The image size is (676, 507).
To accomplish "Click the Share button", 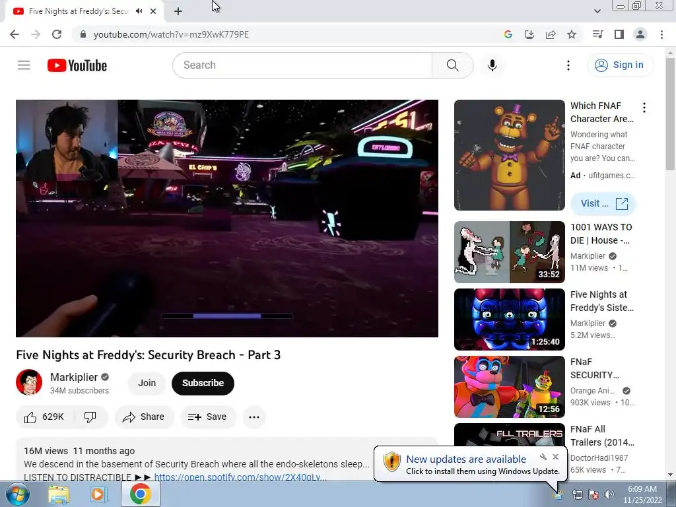I will pos(143,417).
